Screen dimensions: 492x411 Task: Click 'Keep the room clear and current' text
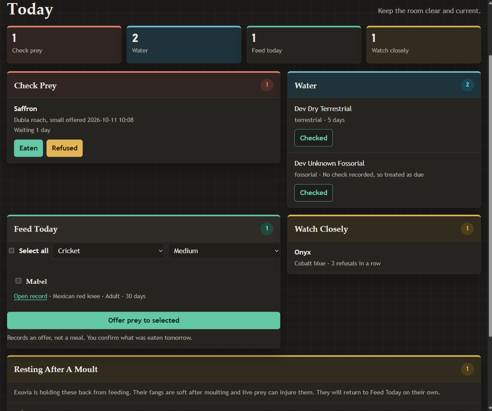point(429,10)
